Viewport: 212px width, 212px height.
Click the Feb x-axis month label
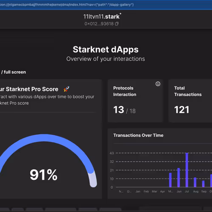(x=146, y=192)
